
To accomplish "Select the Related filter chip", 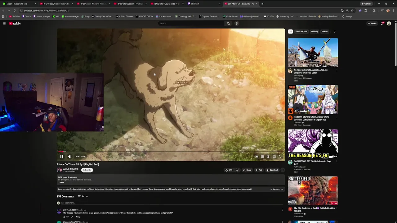I will 324,32.
